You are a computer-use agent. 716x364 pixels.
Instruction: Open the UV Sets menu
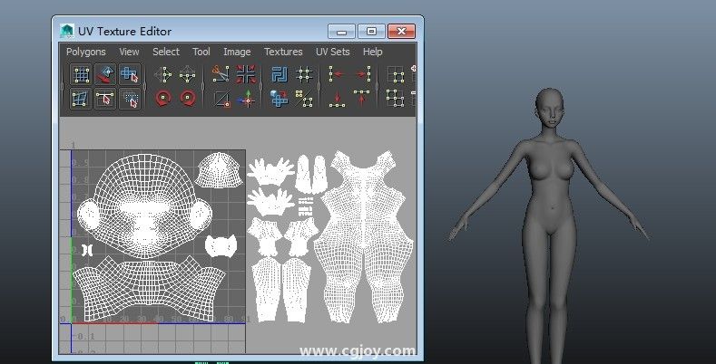(332, 52)
